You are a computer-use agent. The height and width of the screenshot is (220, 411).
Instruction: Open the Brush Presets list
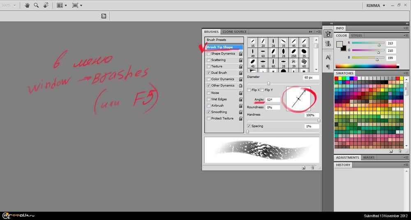(x=217, y=40)
